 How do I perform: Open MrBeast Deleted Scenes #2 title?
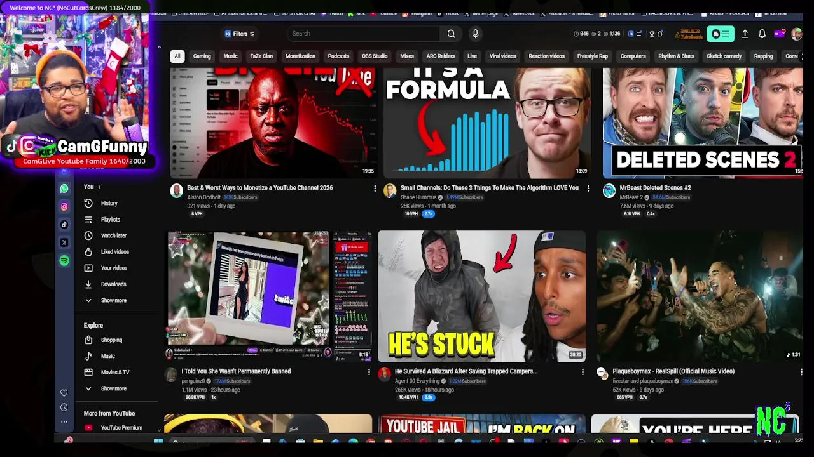(x=655, y=188)
